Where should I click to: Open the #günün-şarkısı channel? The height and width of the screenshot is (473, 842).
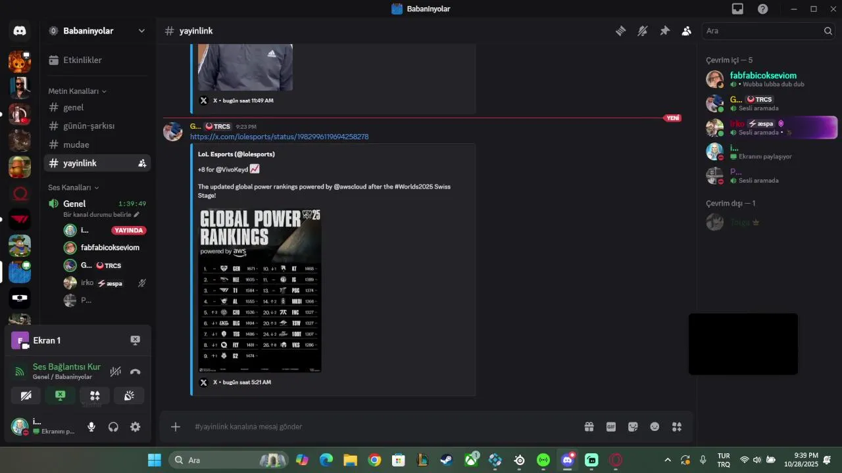click(97, 125)
